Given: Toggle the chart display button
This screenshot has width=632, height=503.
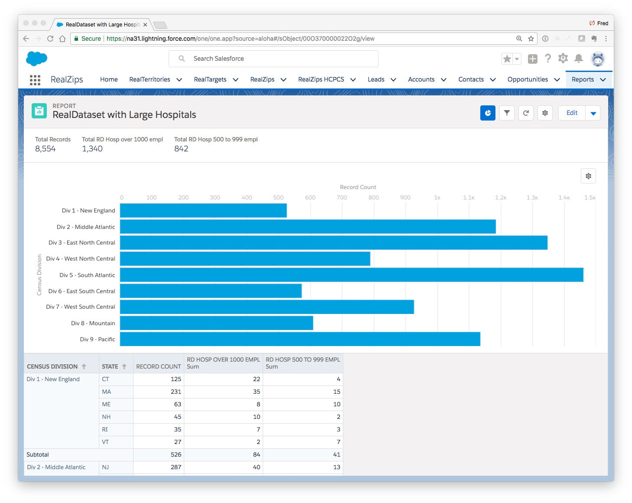Looking at the screenshot, I should (488, 113).
